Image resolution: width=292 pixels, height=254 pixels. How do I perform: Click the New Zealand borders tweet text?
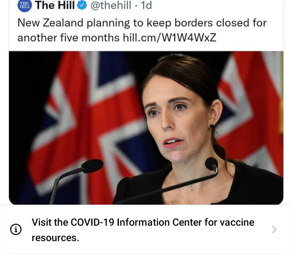(x=142, y=30)
